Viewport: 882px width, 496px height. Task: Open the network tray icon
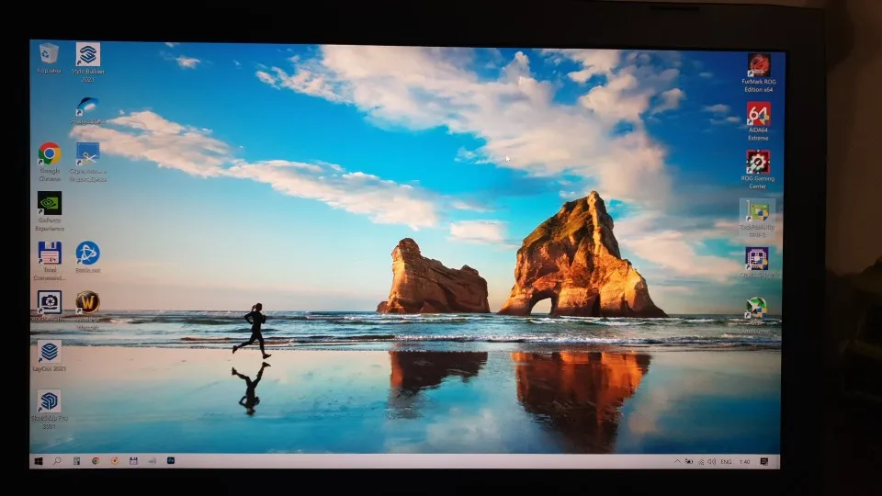701,462
